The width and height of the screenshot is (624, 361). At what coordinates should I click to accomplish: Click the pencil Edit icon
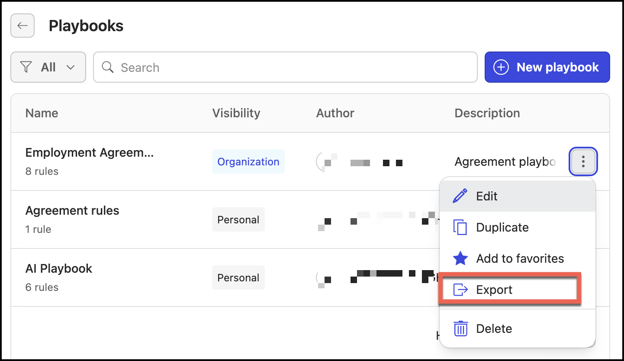pos(460,196)
